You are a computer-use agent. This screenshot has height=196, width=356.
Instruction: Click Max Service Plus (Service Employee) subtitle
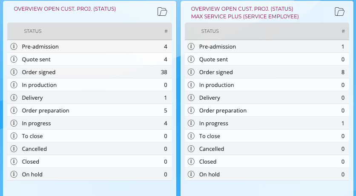tap(245, 17)
